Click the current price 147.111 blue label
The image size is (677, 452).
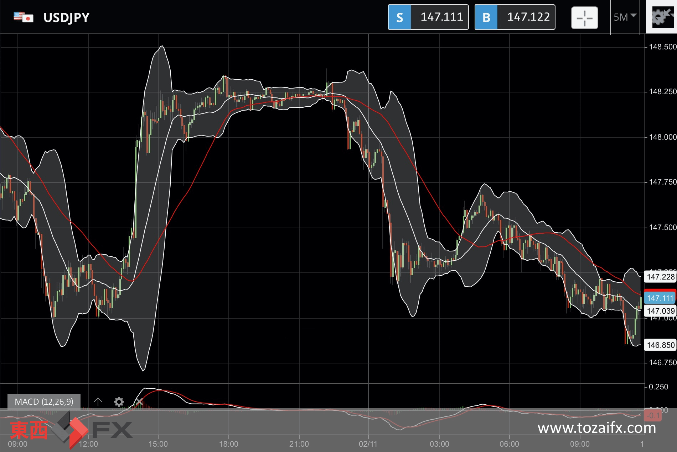click(x=660, y=298)
